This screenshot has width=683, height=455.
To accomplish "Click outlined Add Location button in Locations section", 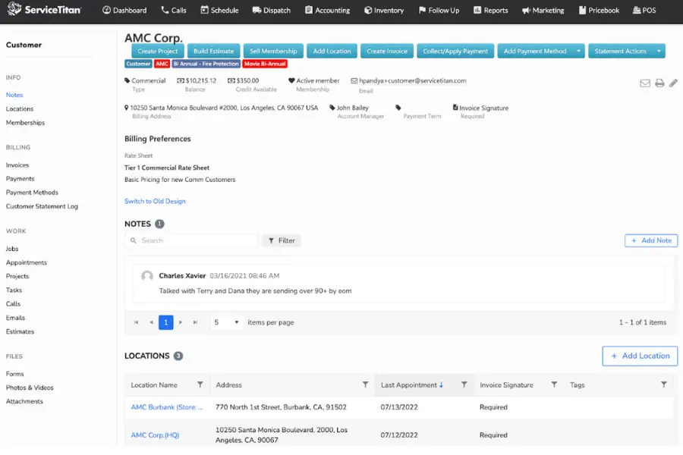I will pyautogui.click(x=640, y=356).
